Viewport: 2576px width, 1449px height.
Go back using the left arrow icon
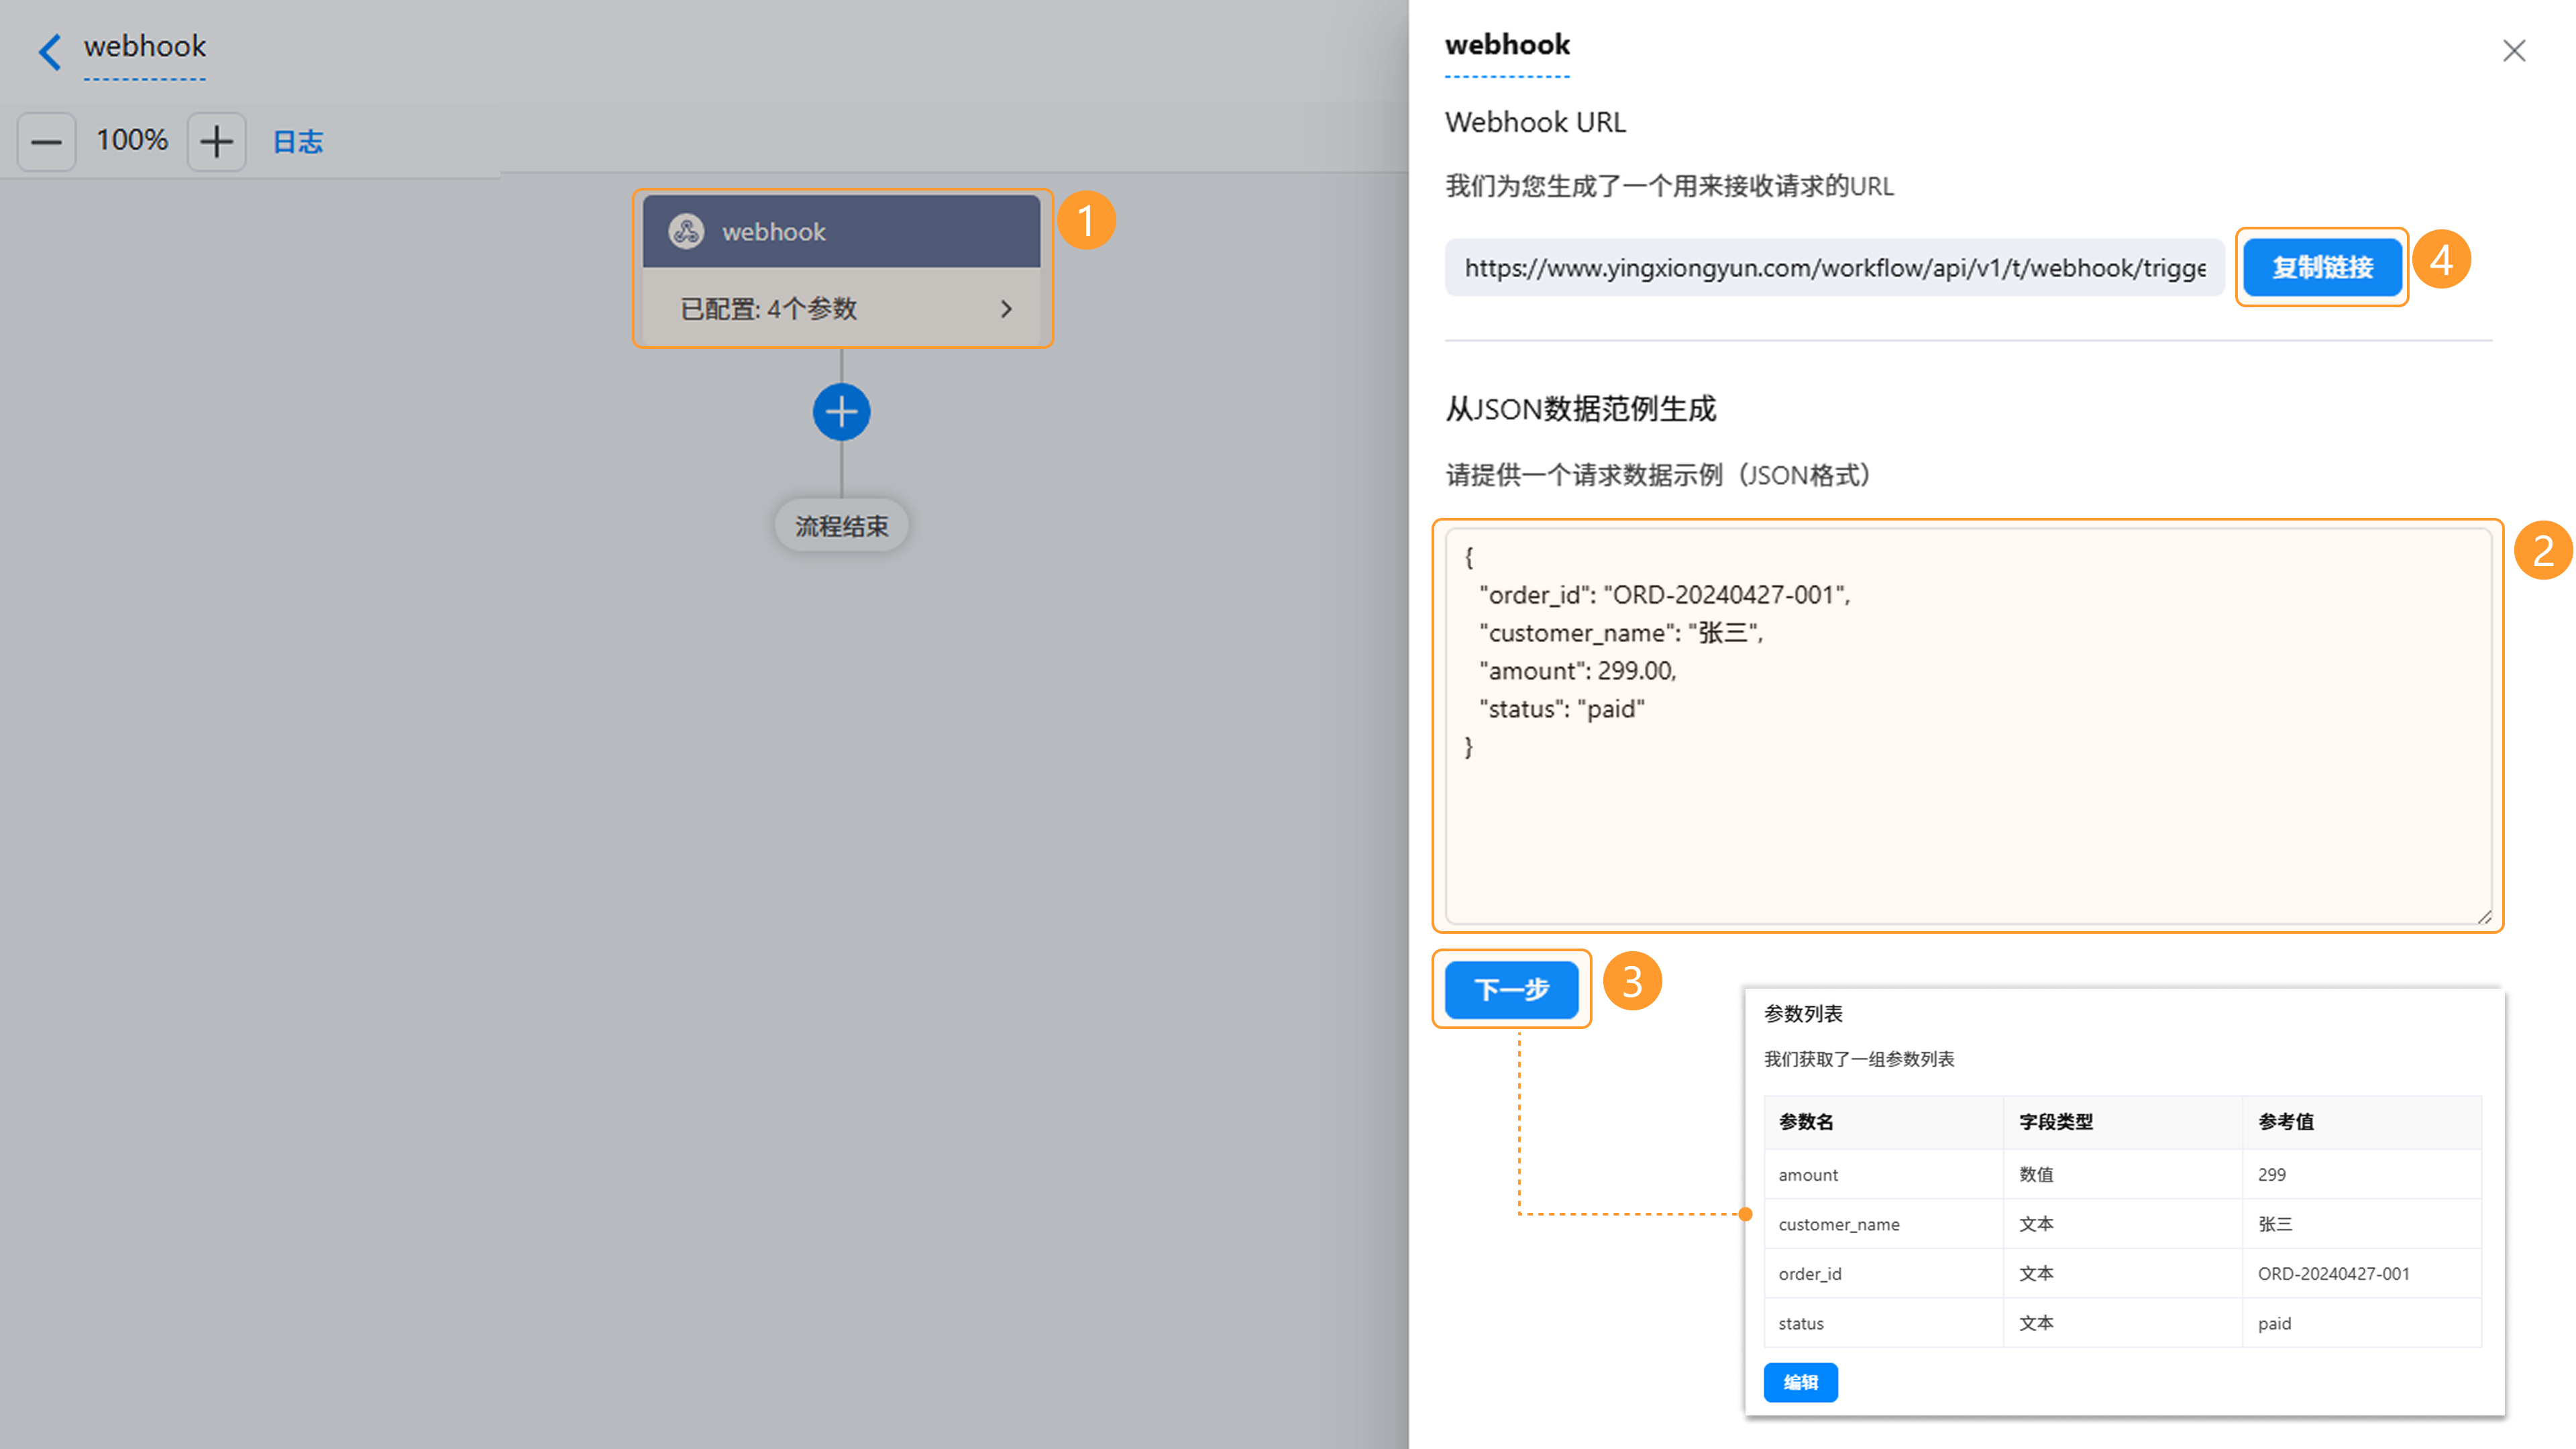[49, 51]
